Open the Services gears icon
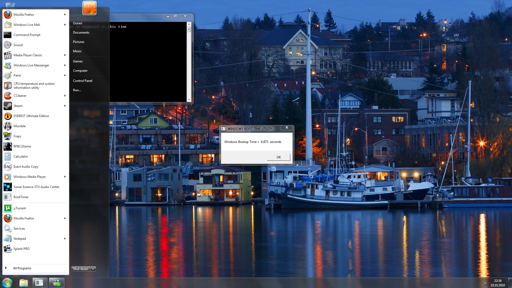The image size is (512, 288). pyautogui.click(x=8, y=229)
